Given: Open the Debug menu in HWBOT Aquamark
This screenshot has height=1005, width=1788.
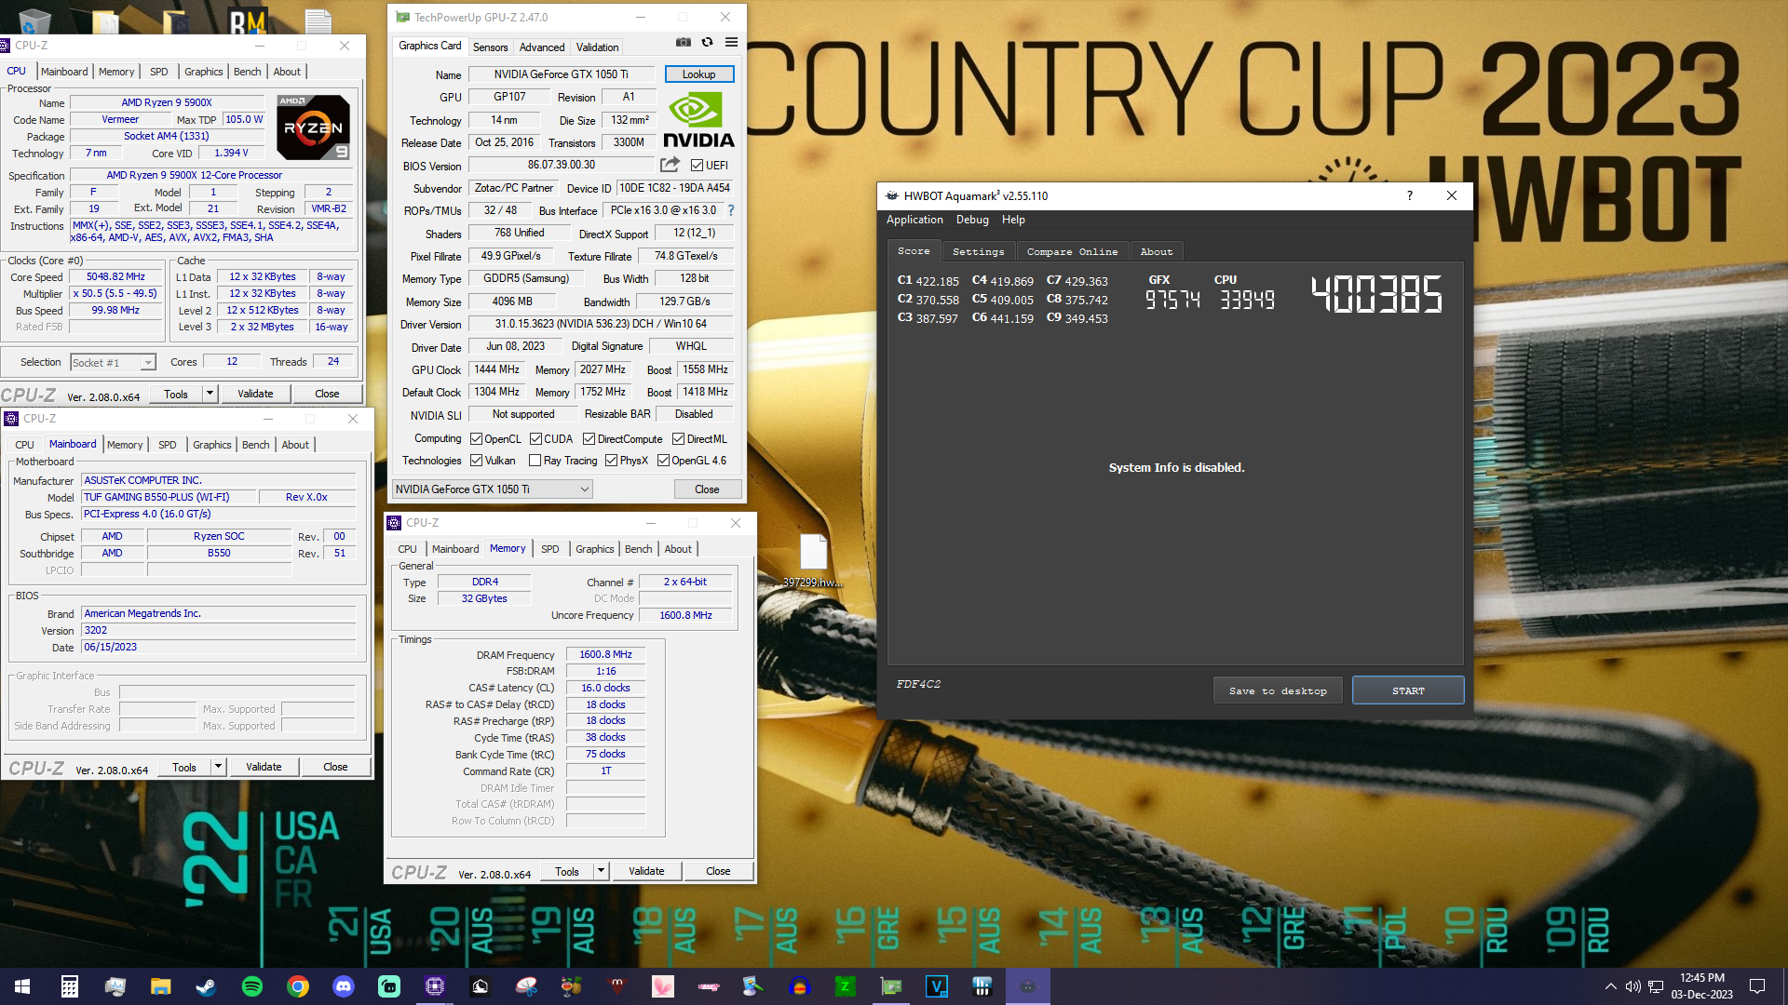Looking at the screenshot, I should tap(972, 220).
